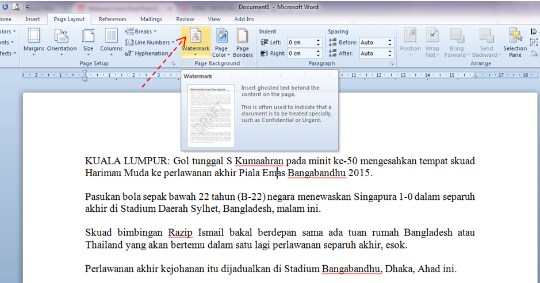The image size is (540, 283).
Task: Adjust the Spacing After spinner arrows
Action: click(x=390, y=53)
